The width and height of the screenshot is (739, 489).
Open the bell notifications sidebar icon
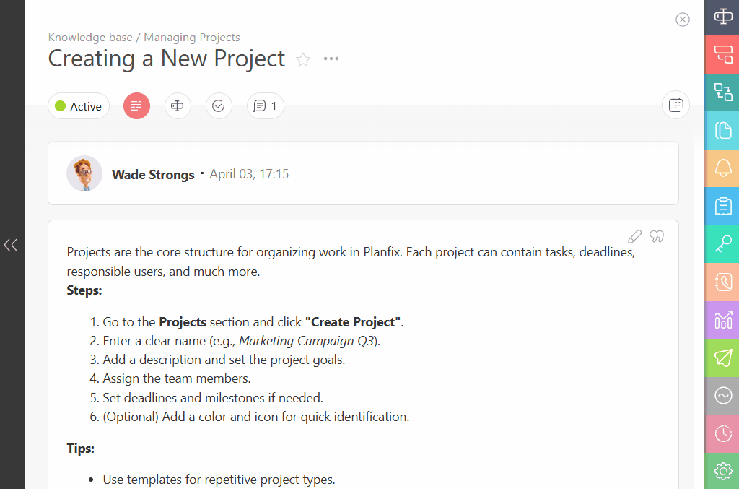[x=722, y=168]
